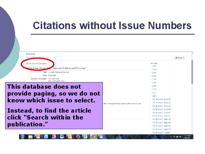The height and width of the screenshot is (154, 205).
Task: Open Vol. 56 Issue 5 - Dec2006
Action: click(161, 103)
